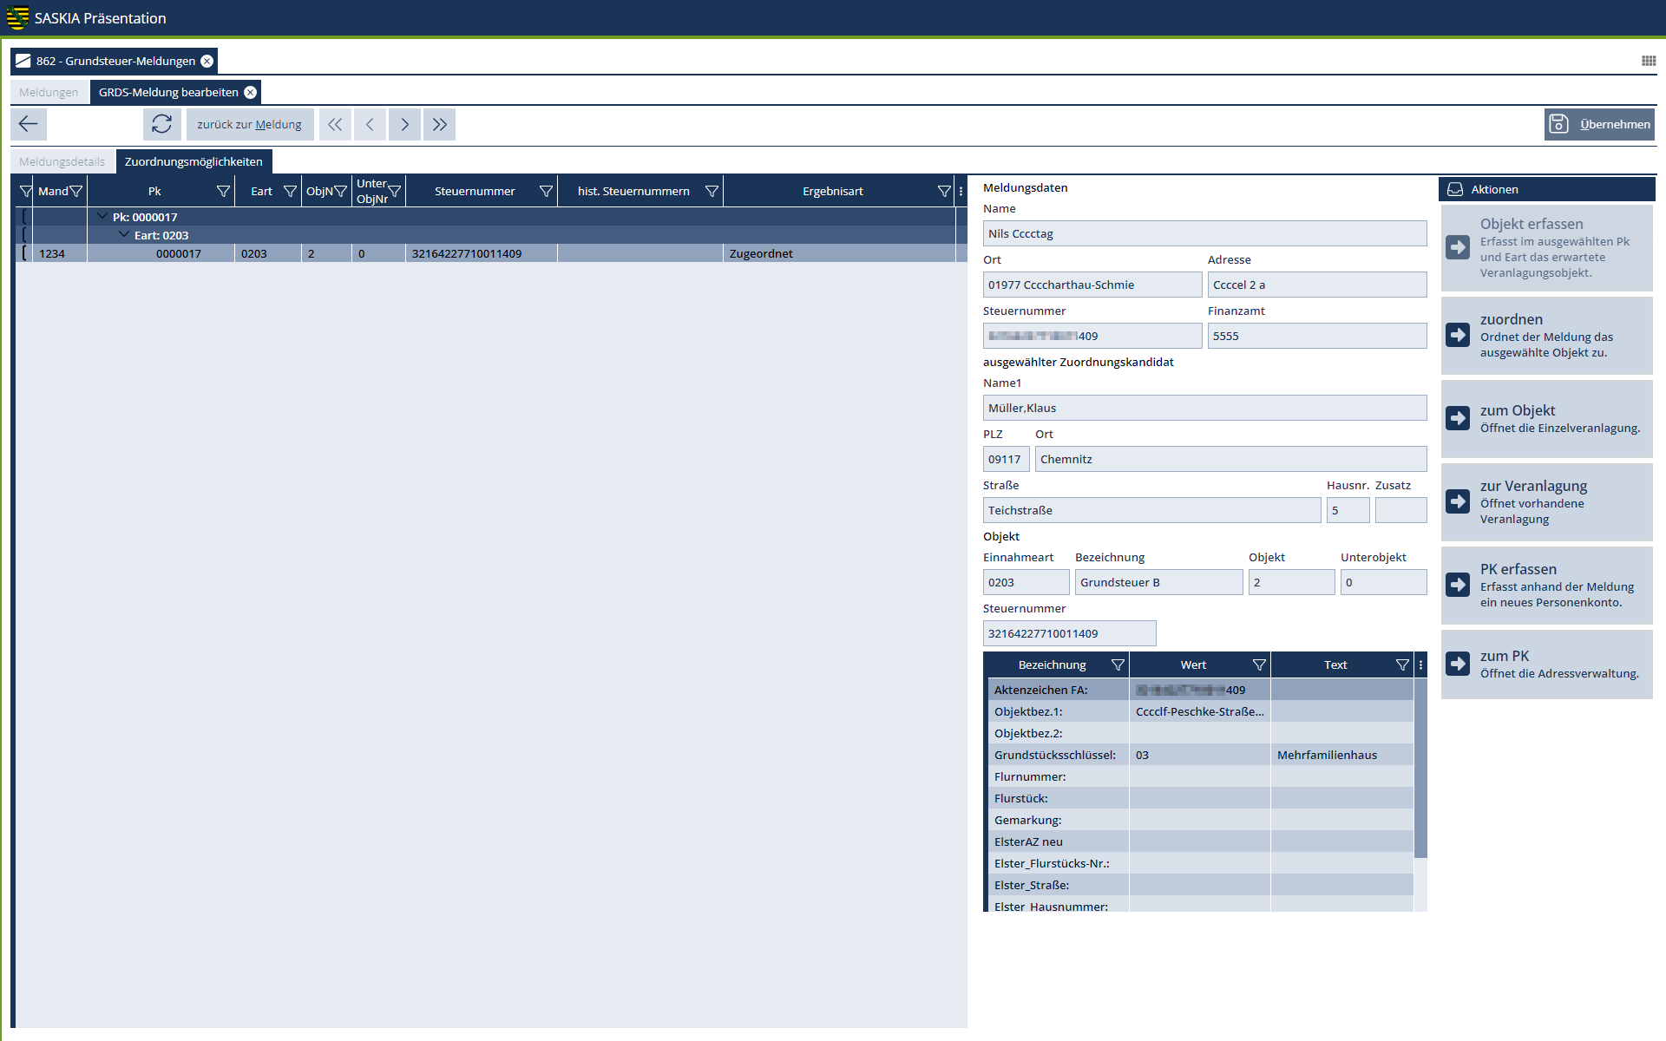1666x1041 pixels.
Task: Click the refresh icon in toolbar
Action: click(161, 124)
